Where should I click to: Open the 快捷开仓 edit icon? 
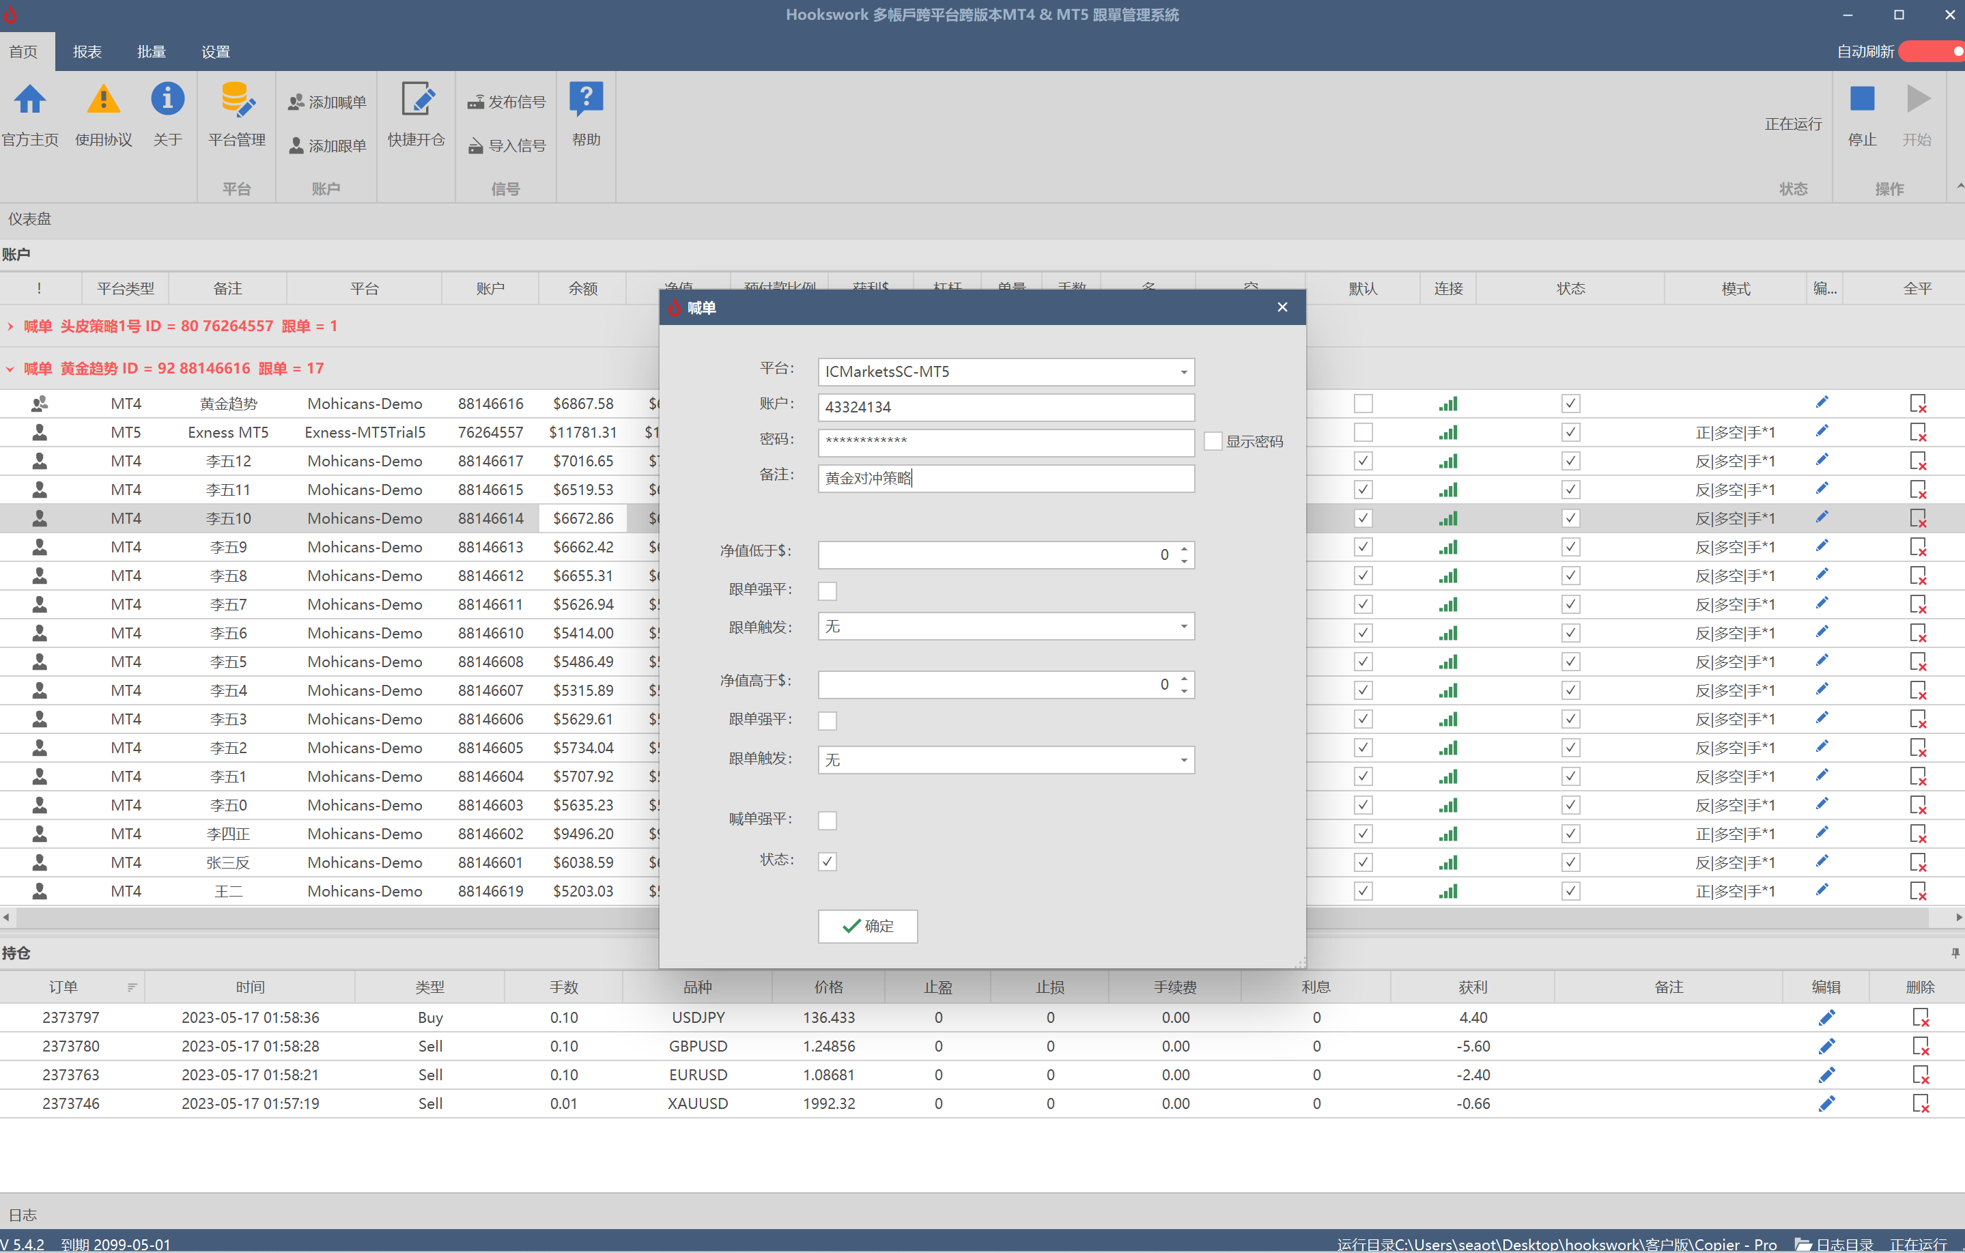tap(417, 100)
